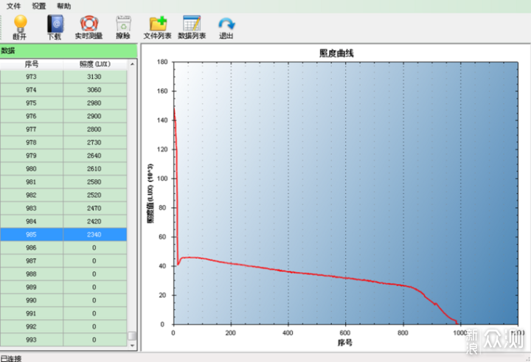Select row 983 with value 2470

[x=63, y=209]
